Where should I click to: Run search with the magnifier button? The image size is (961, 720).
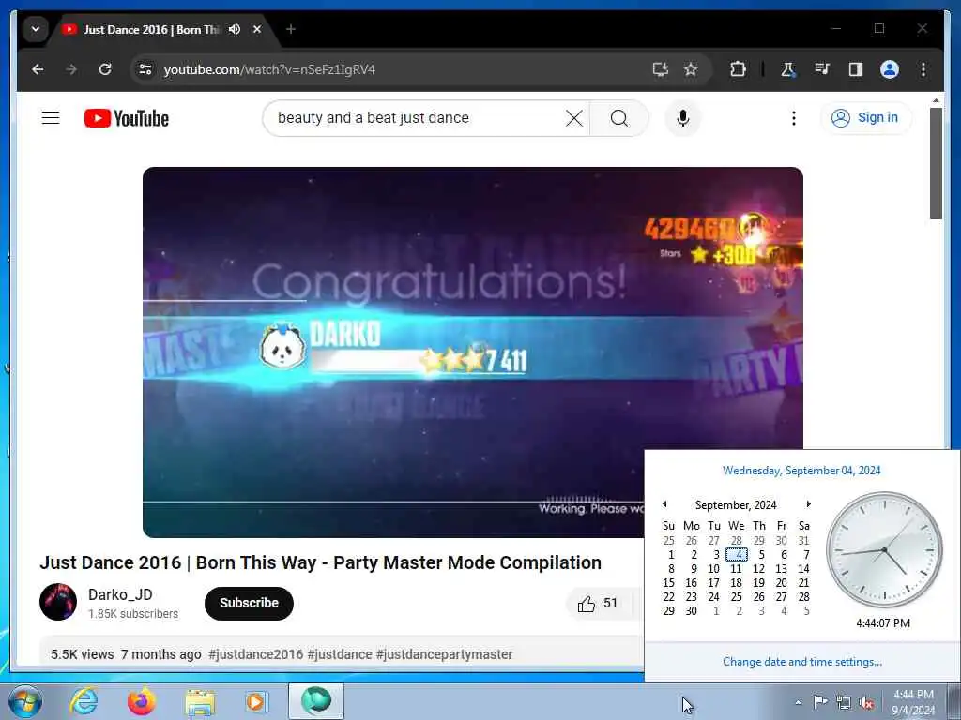[619, 117]
